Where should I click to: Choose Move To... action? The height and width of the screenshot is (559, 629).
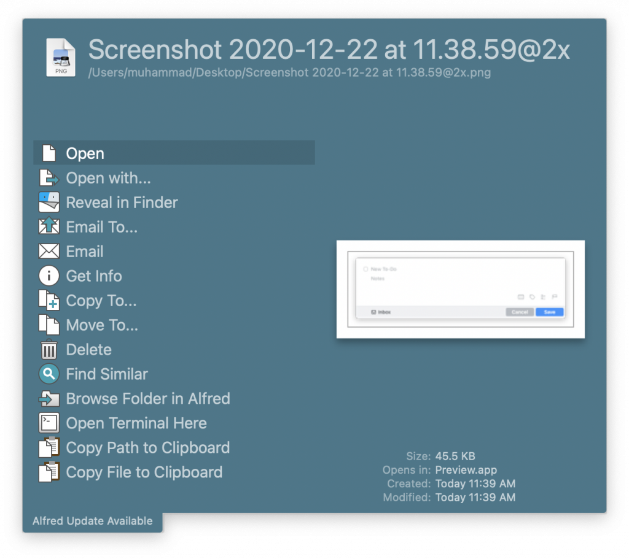[x=174, y=325]
